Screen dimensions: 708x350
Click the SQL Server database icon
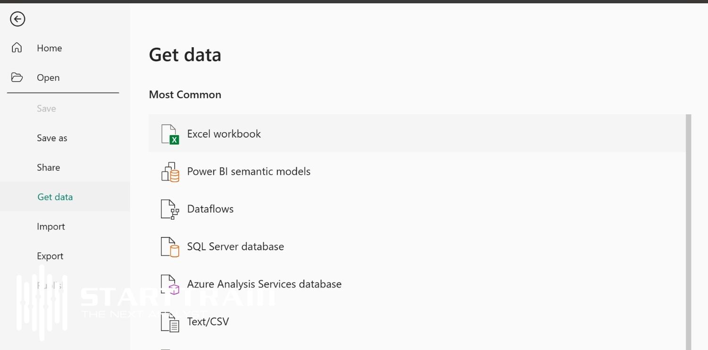point(169,246)
